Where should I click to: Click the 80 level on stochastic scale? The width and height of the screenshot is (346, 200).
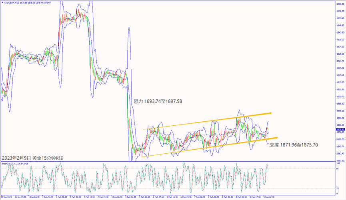(338, 169)
